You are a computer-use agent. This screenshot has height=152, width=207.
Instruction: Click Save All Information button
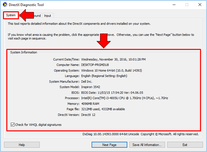147,145
